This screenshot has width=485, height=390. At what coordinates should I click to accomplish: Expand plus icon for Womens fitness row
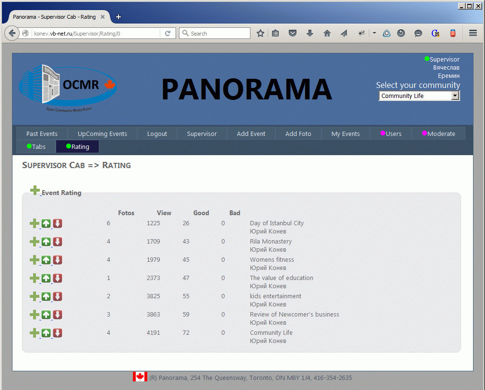[x=35, y=260]
